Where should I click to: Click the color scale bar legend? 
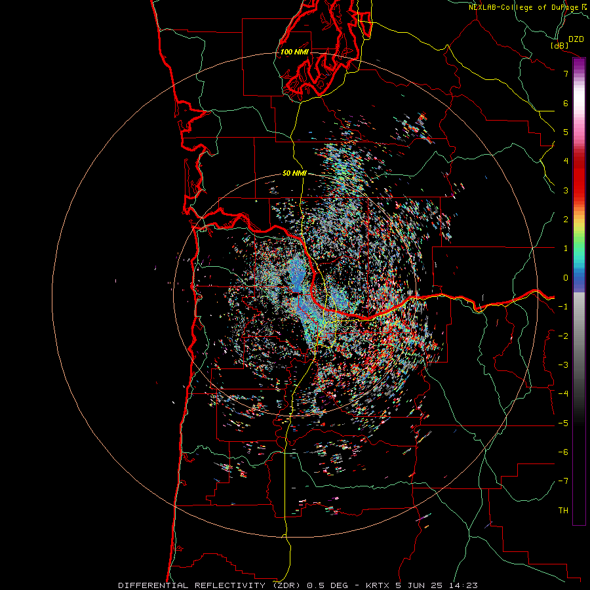tap(579, 291)
